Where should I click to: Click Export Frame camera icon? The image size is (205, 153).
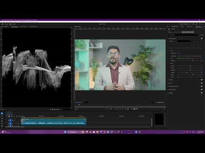coord(134,109)
